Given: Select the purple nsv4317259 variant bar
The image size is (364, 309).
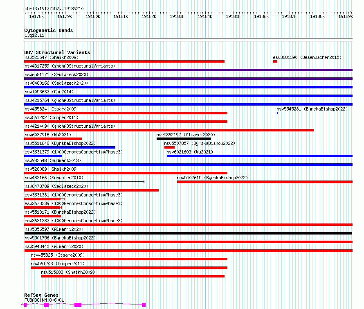Looking at the screenshot, I should pos(189,70).
